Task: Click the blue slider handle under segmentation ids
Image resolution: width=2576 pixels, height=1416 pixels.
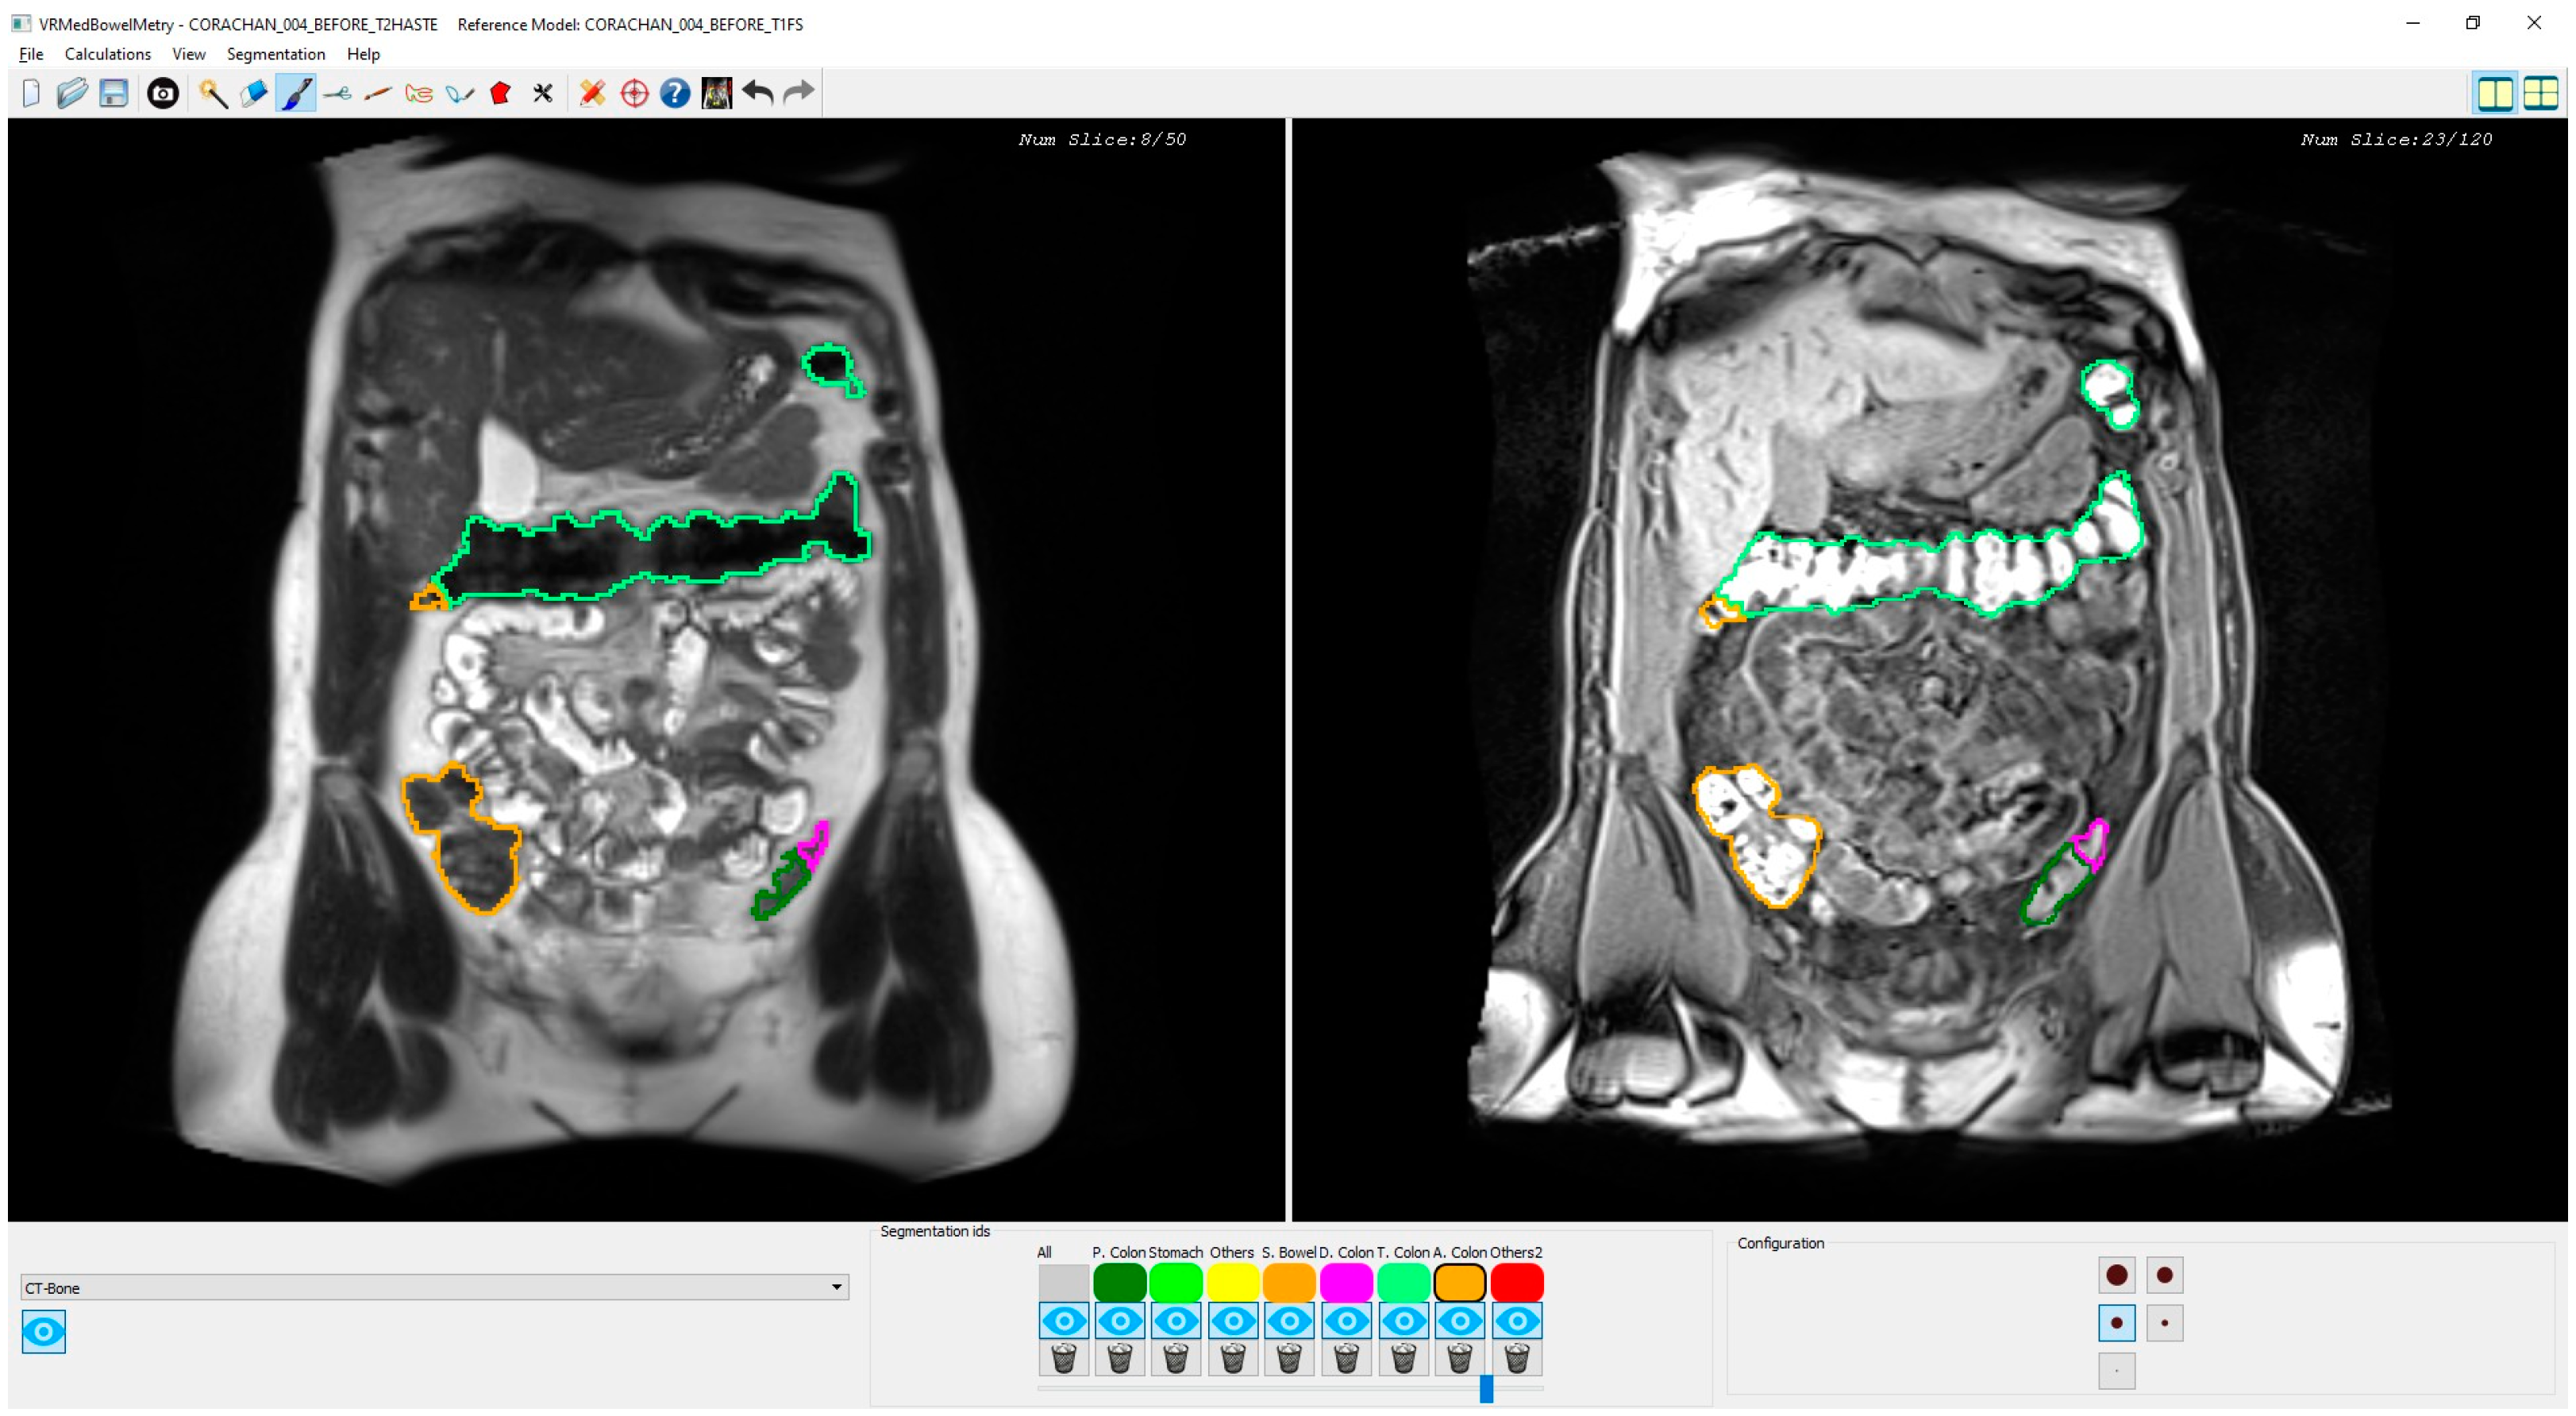Action: click(x=1486, y=1388)
